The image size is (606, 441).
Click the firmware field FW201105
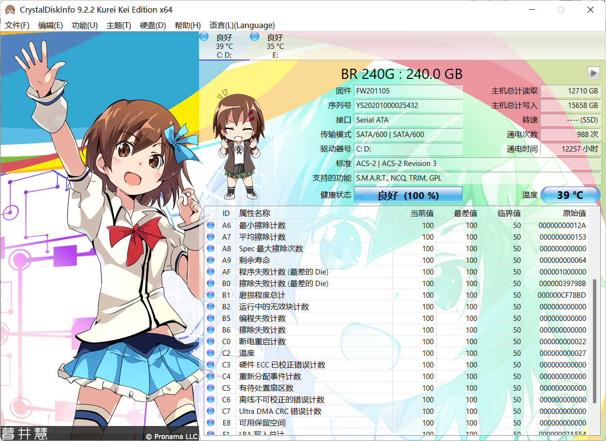coord(408,91)
